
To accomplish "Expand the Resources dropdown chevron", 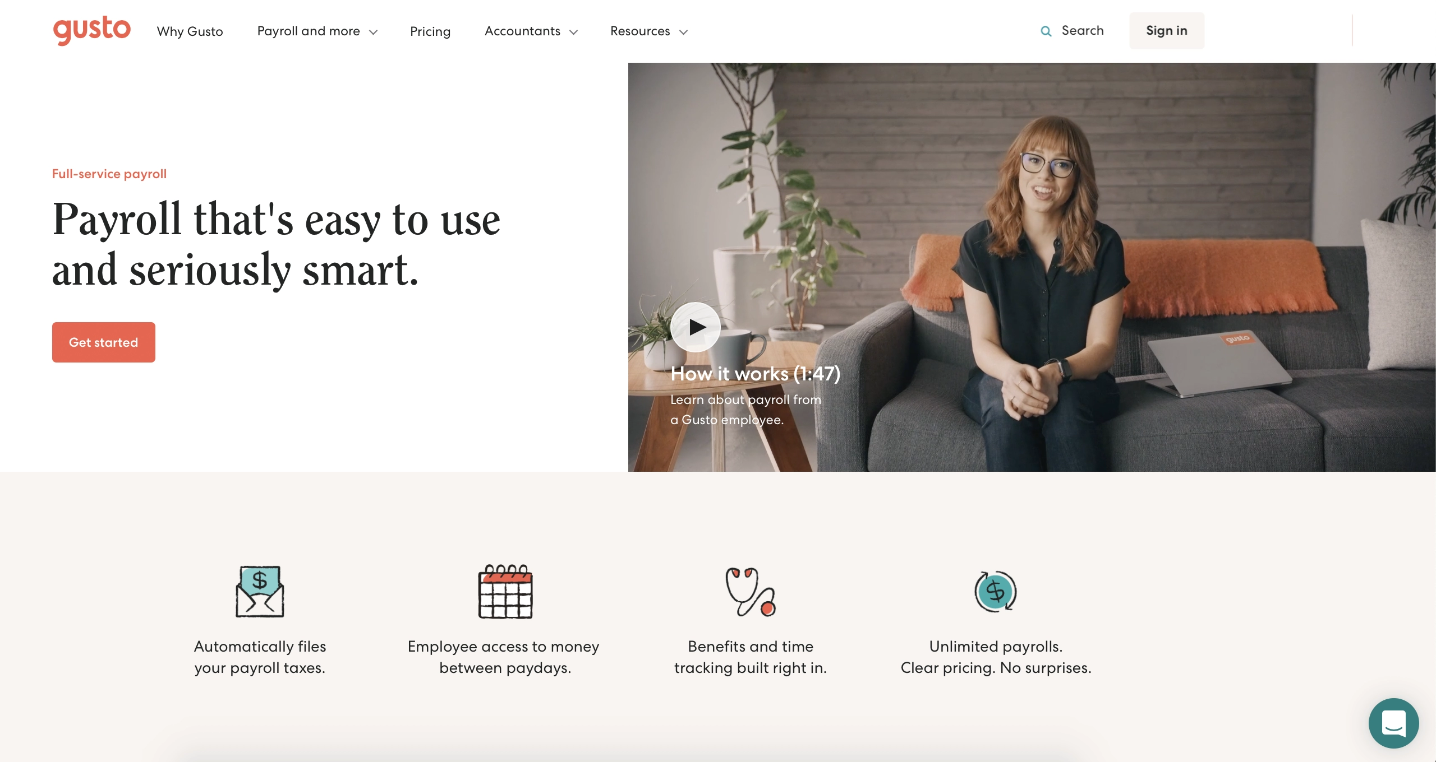I will point(683,32).
